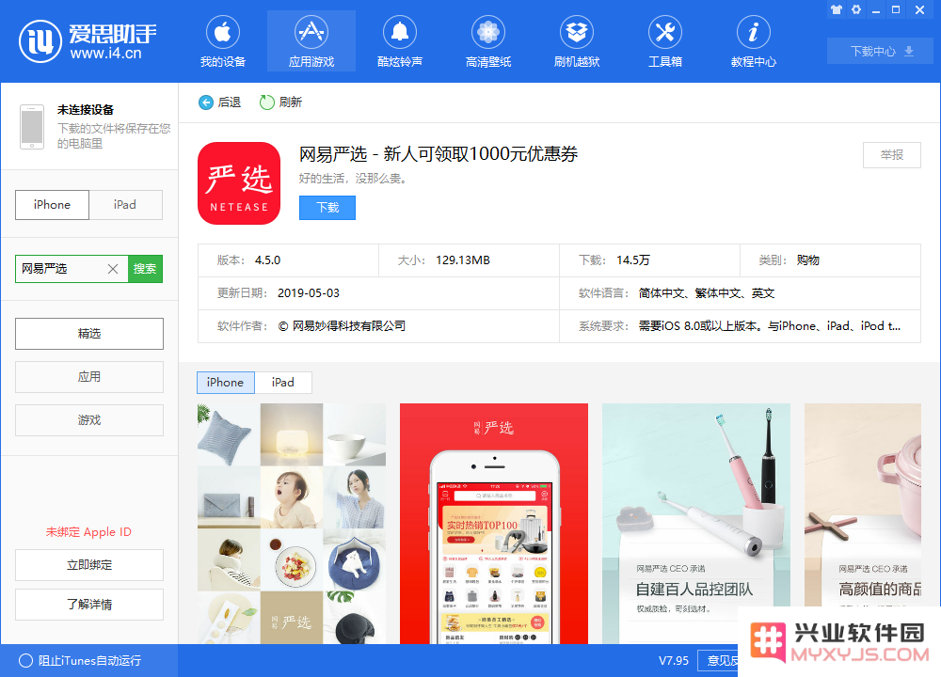Select the iPad tab in the sidebar
The width and height of the screenshot is (941, 677).
coord(125,205)
